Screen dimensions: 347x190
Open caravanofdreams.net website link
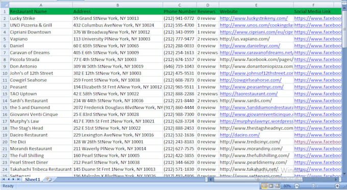(256, 53)
